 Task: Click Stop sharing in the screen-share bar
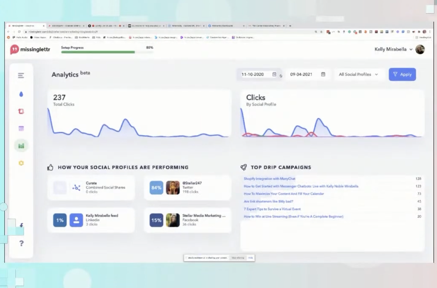pyautogui.click(x=238, y=258)
